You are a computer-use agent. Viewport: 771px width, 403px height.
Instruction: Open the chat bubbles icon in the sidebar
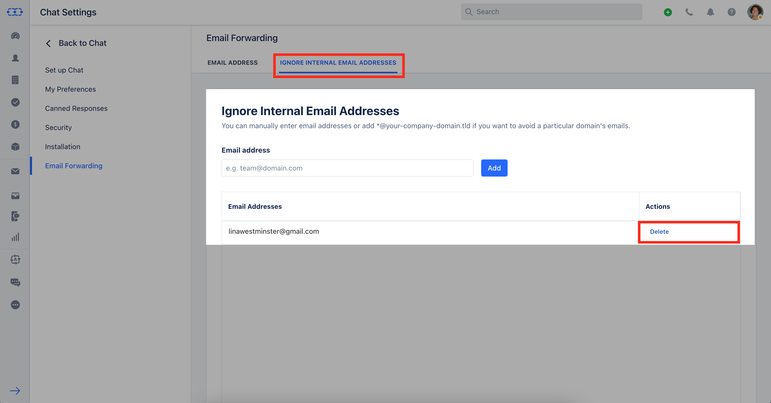click(x=15, y=282)
